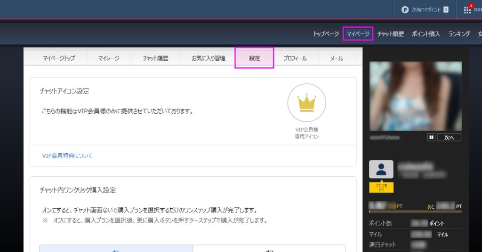
Task: Click the D2 point 'P' icon
Action: pos(404,9)
